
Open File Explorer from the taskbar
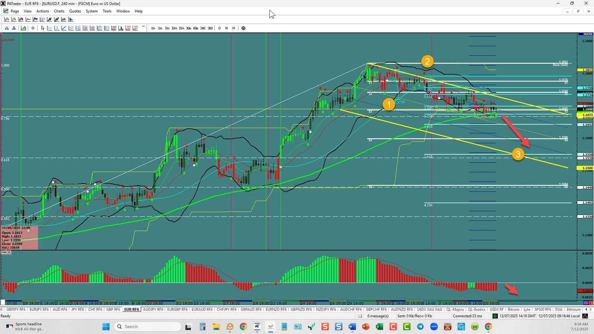(x=216, y=326)
